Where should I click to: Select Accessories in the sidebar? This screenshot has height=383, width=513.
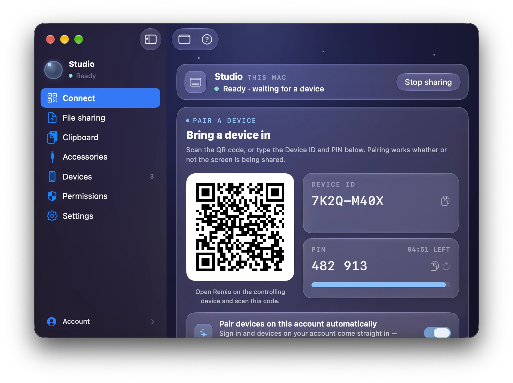pyautogui.click(x=100, y=157)
